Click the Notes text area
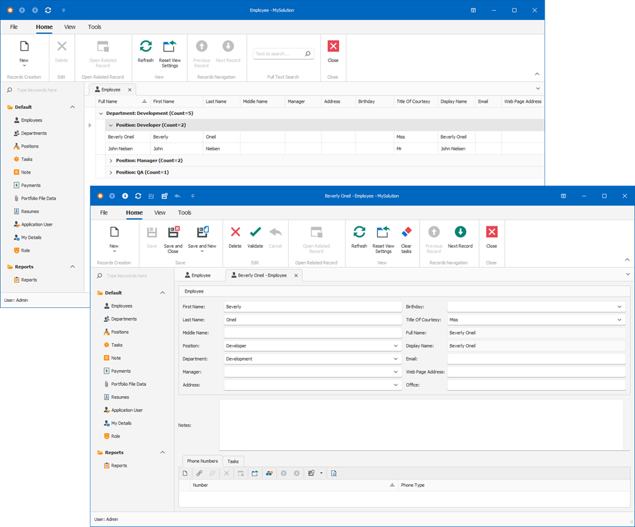Screen dimensions: 635x527 pyautogui.click(x=421, y=425)
